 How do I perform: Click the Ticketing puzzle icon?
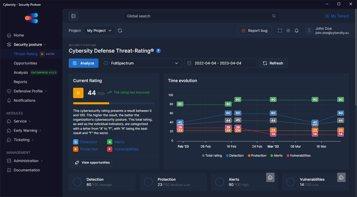[x=9, y=140]
